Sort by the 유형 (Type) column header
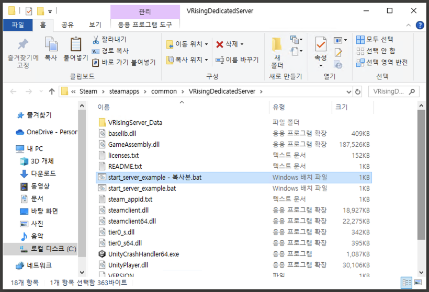Image resolution: width=429 pixels, height=292 pixels. click(278, 107)
